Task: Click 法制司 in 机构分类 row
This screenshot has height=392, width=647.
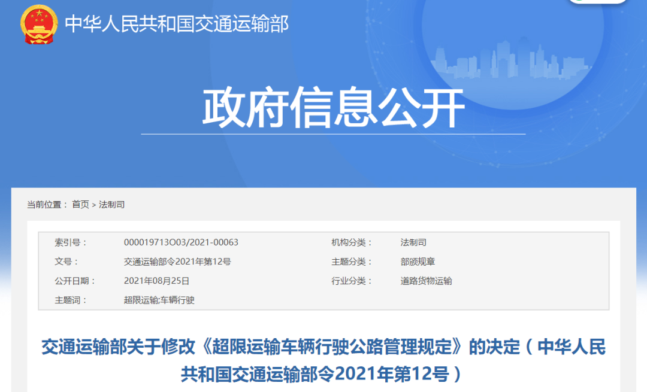Action: point(413,242)
